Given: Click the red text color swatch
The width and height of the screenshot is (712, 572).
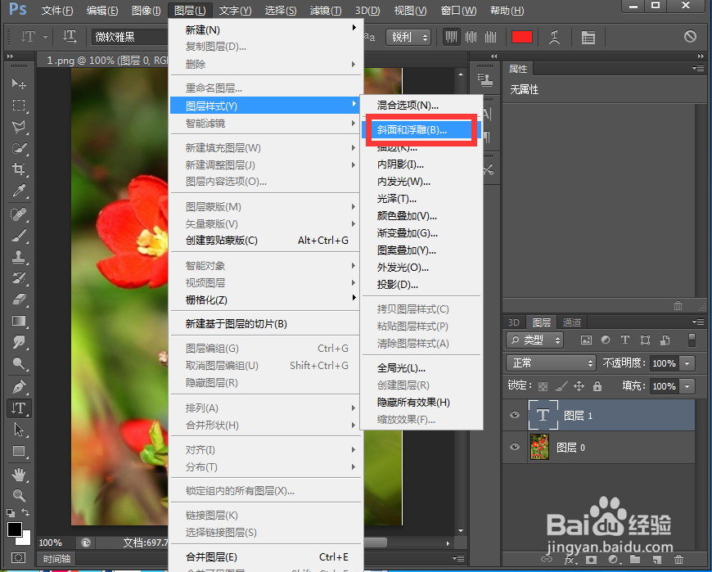Looking at the screenshot, I should [522, 37].
